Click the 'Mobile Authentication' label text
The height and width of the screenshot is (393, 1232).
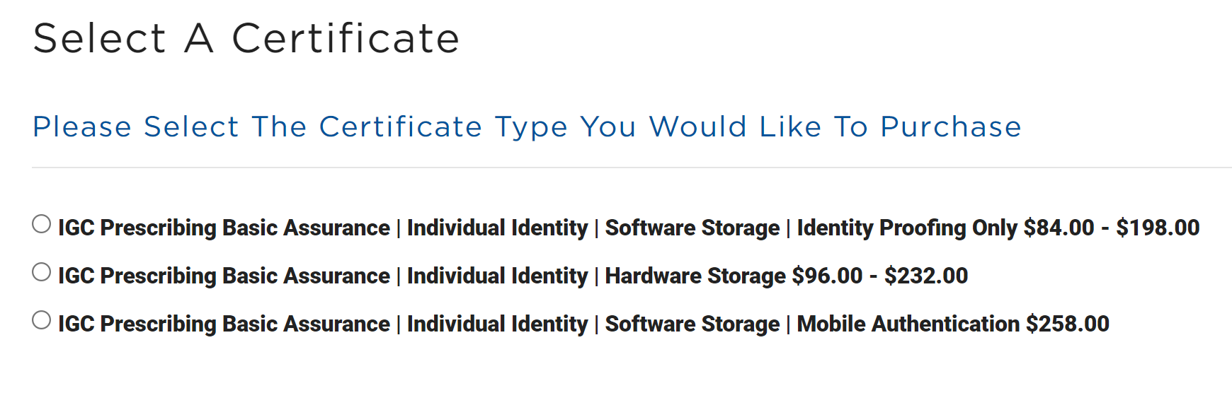coord(908,324)
